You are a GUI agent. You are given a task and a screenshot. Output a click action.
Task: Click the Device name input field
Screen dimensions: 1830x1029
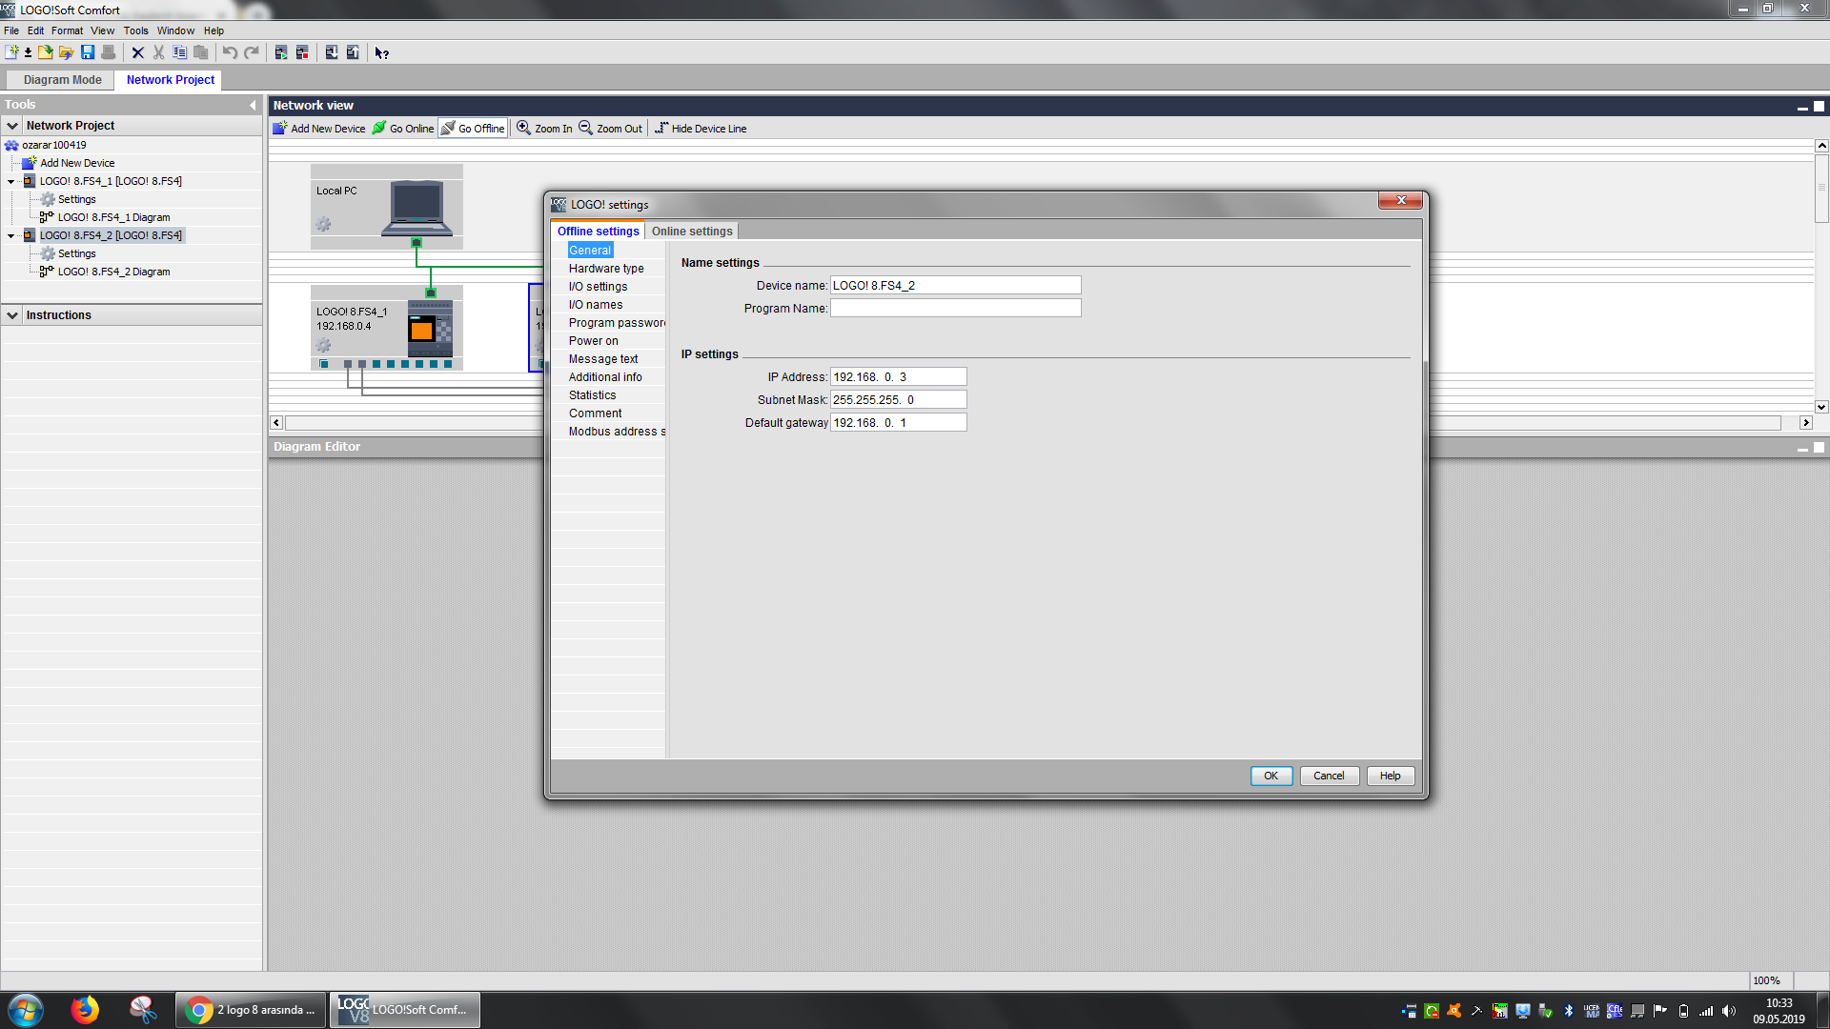tap(955, 285)
